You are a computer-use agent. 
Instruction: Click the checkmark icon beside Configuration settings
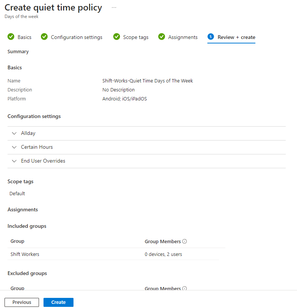[44, 37]
